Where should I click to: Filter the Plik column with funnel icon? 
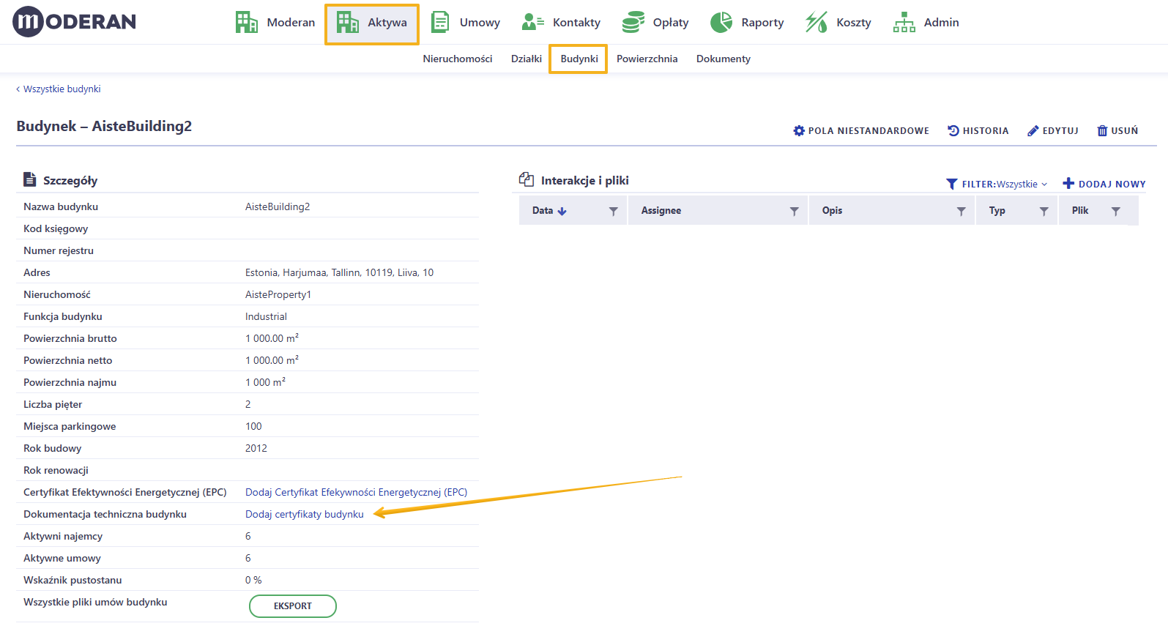point(1116,211)
